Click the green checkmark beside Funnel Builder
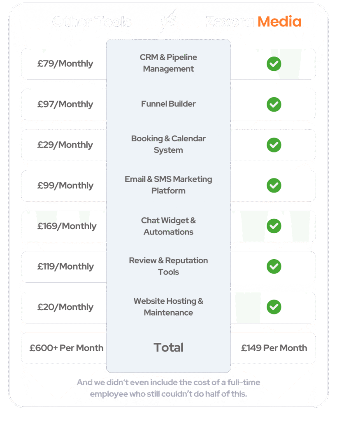Screen dimensions: 337x422 (274, 104)
